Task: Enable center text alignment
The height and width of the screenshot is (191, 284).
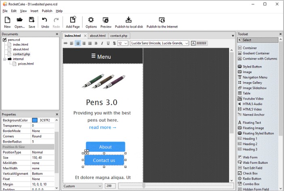Action: click(78, 43)
